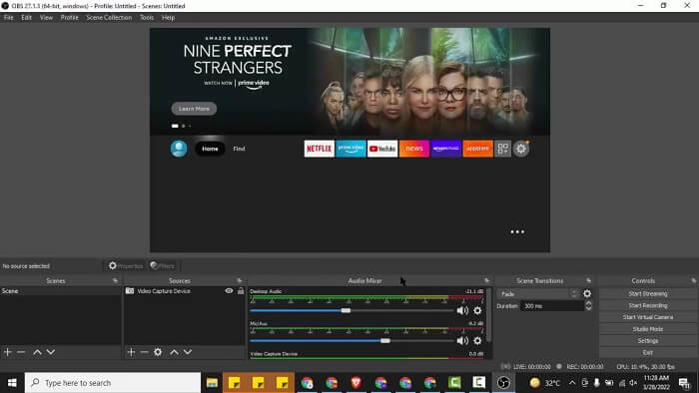Lock the Video Capture Device source
699x393 pixels.
[241, 290]
